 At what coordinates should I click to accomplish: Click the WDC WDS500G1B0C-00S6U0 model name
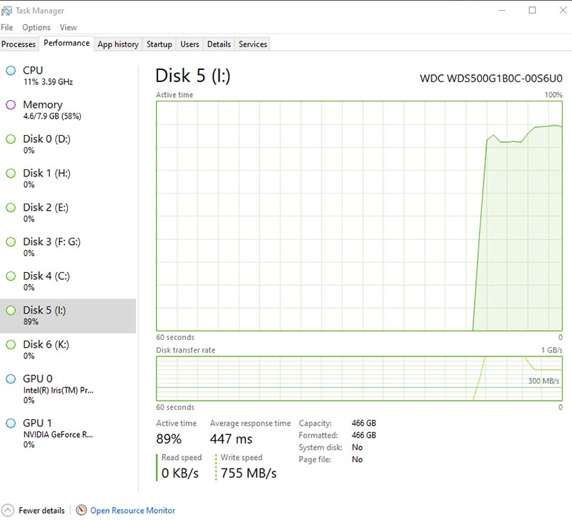click(x=491, y=79)
